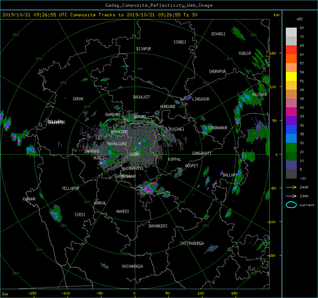Click the magenta 39 dBZ color swatch
This screenshot has height=298, width=318.
(291, 112)
